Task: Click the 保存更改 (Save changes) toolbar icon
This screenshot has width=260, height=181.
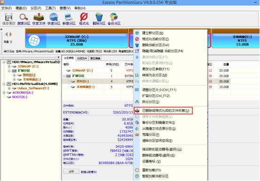Action: [x=8, y=19]
